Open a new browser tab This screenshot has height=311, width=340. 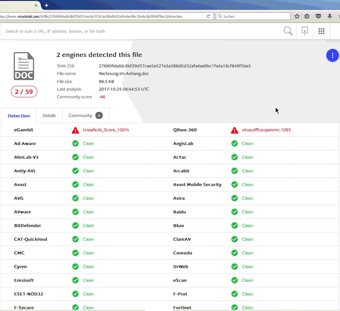[x=46, y=5]
